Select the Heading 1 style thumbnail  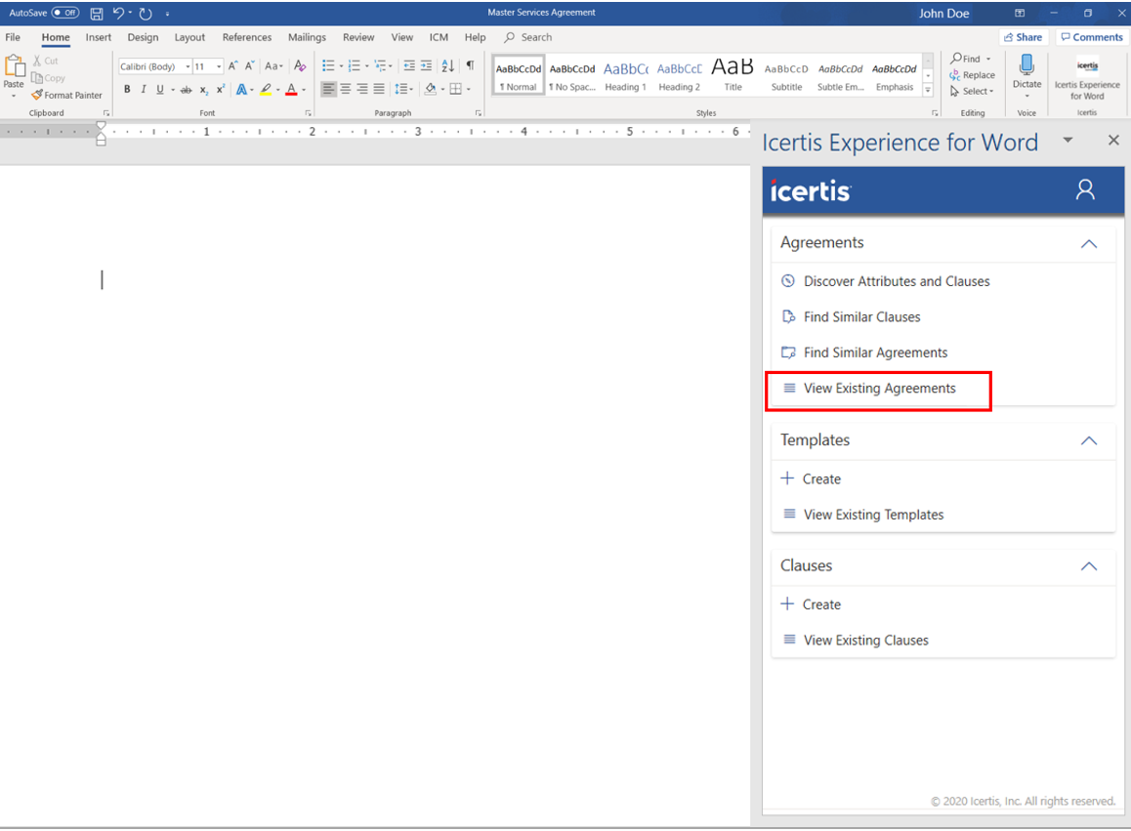point(625,76)
